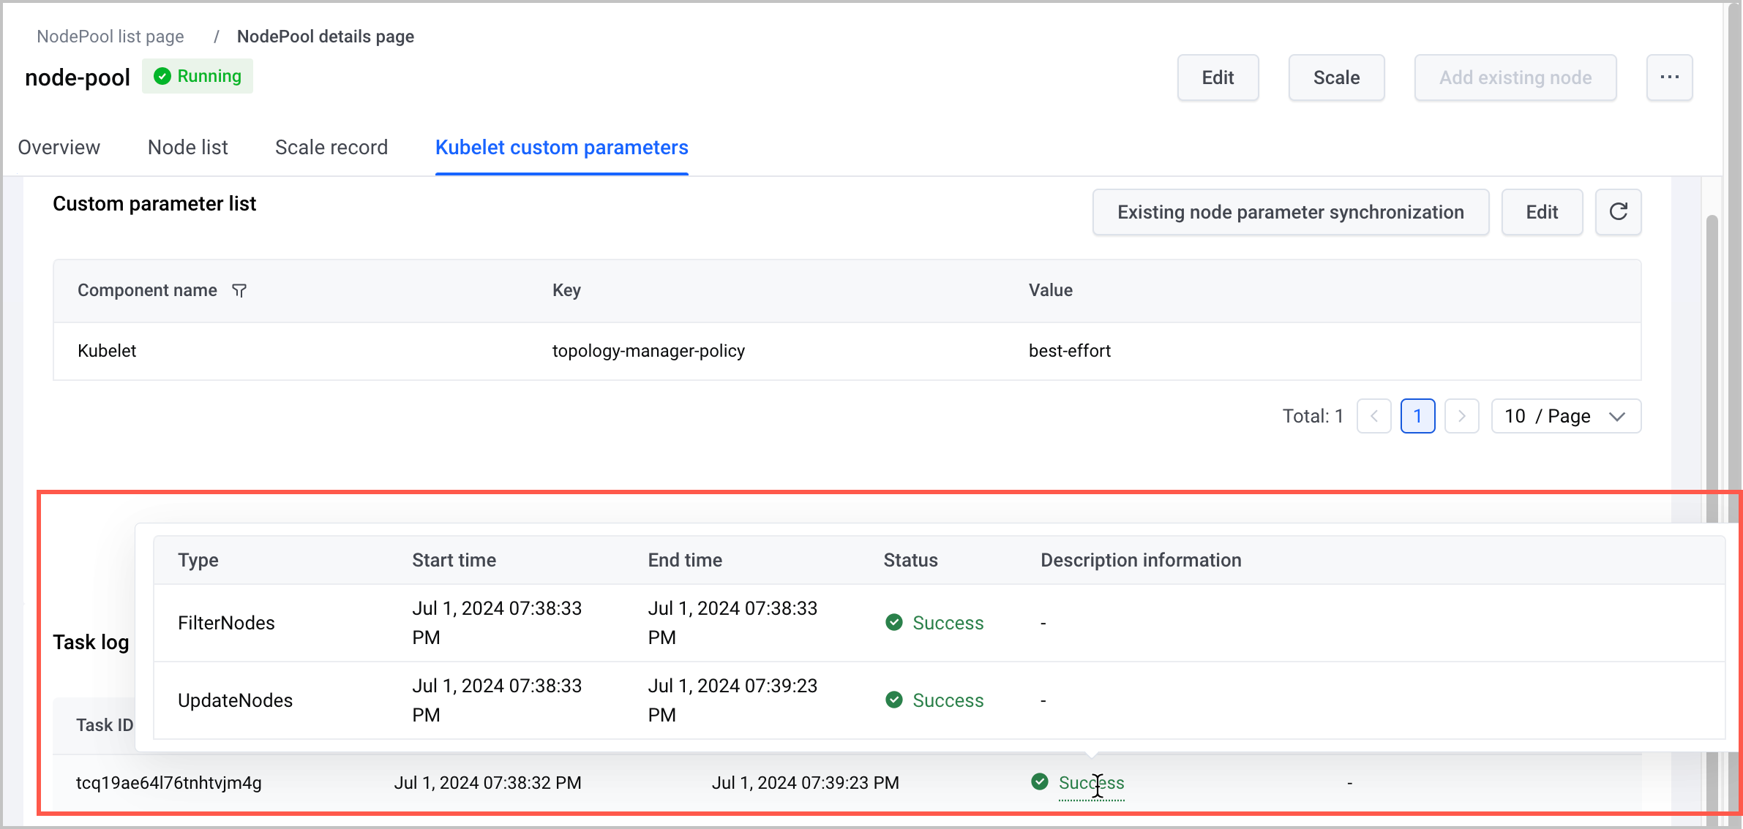Screen dimensions: 1743x829
Task: Click UpdateNodes end time 07:39:23 PM
Action: [x=732, y=700]
